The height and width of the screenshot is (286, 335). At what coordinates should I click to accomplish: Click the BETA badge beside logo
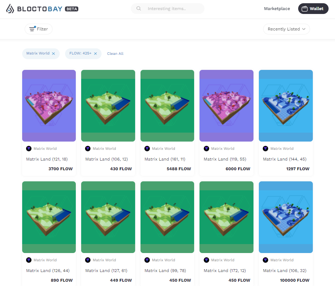72,9
